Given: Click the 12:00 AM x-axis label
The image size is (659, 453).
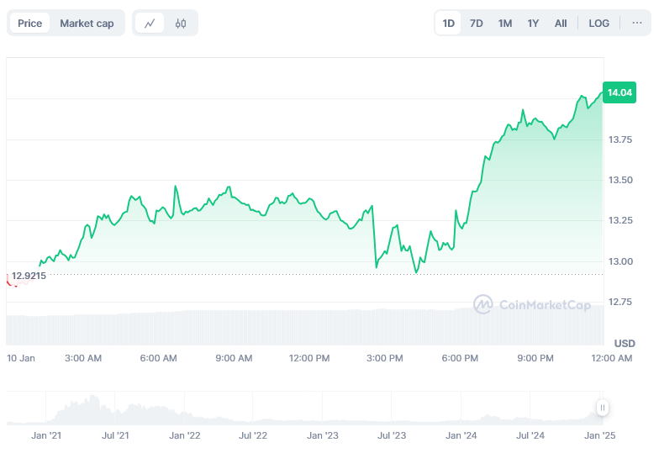Looking at the screenshot, I should 612,358.
